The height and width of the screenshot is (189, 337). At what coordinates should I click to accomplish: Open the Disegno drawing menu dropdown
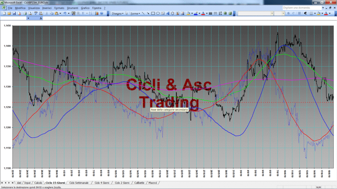point(117,13)
